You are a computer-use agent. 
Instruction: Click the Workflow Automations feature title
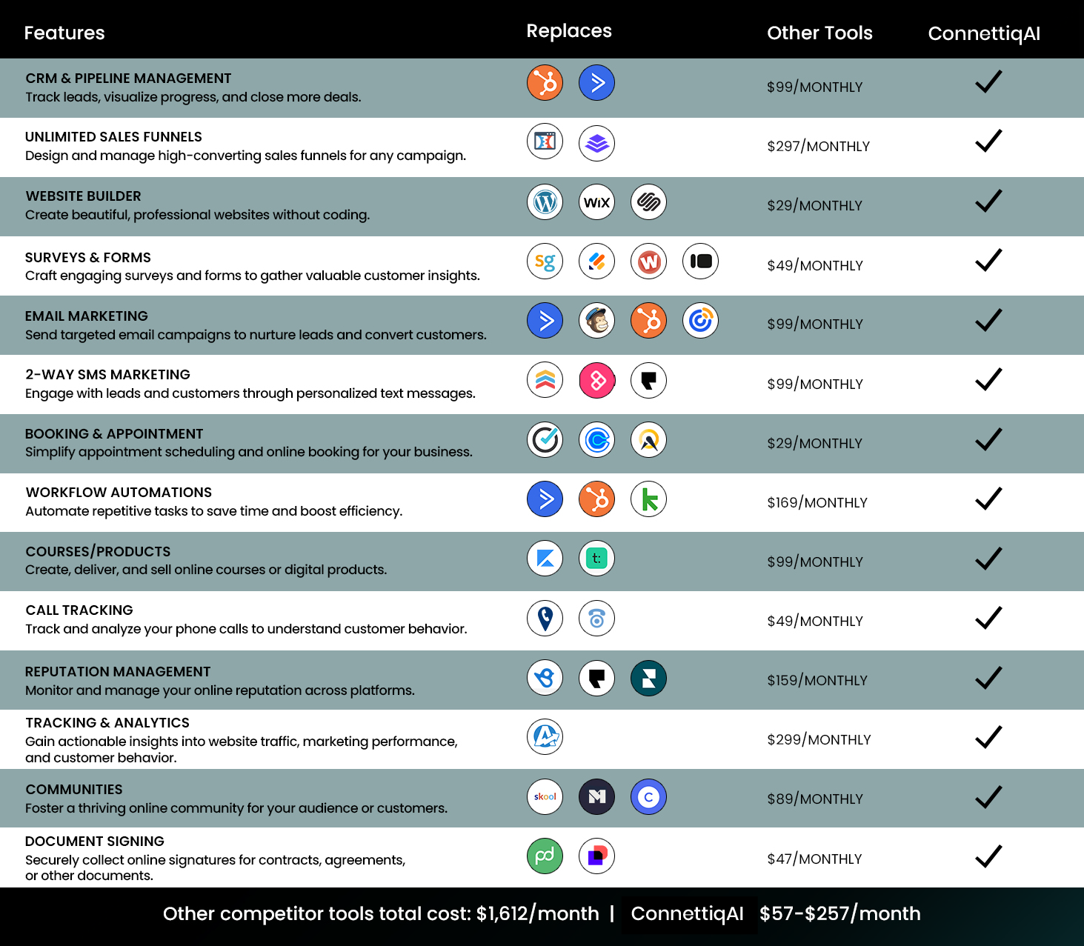click(119, 493)
